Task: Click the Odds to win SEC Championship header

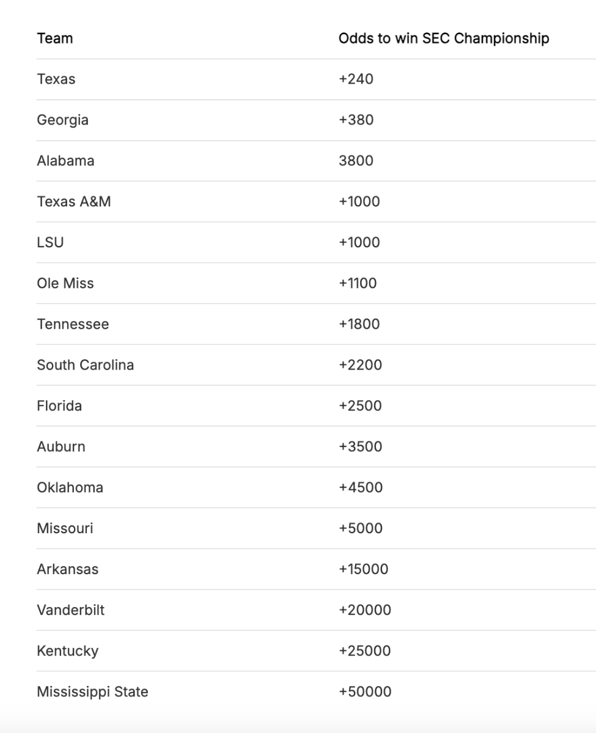Action: tap(444, 38)
